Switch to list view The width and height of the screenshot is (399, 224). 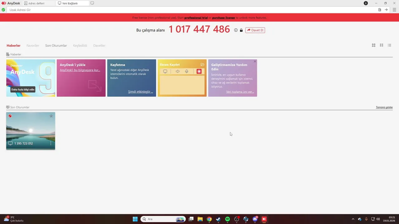point(389,45)
